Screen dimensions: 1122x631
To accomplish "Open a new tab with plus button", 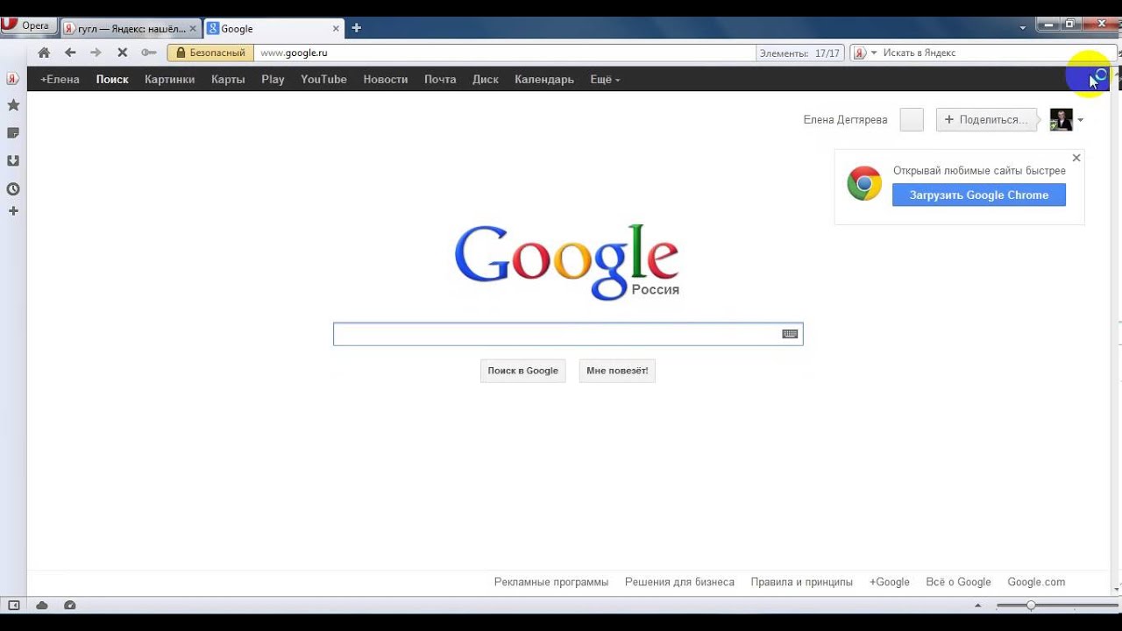I will 356,28.
